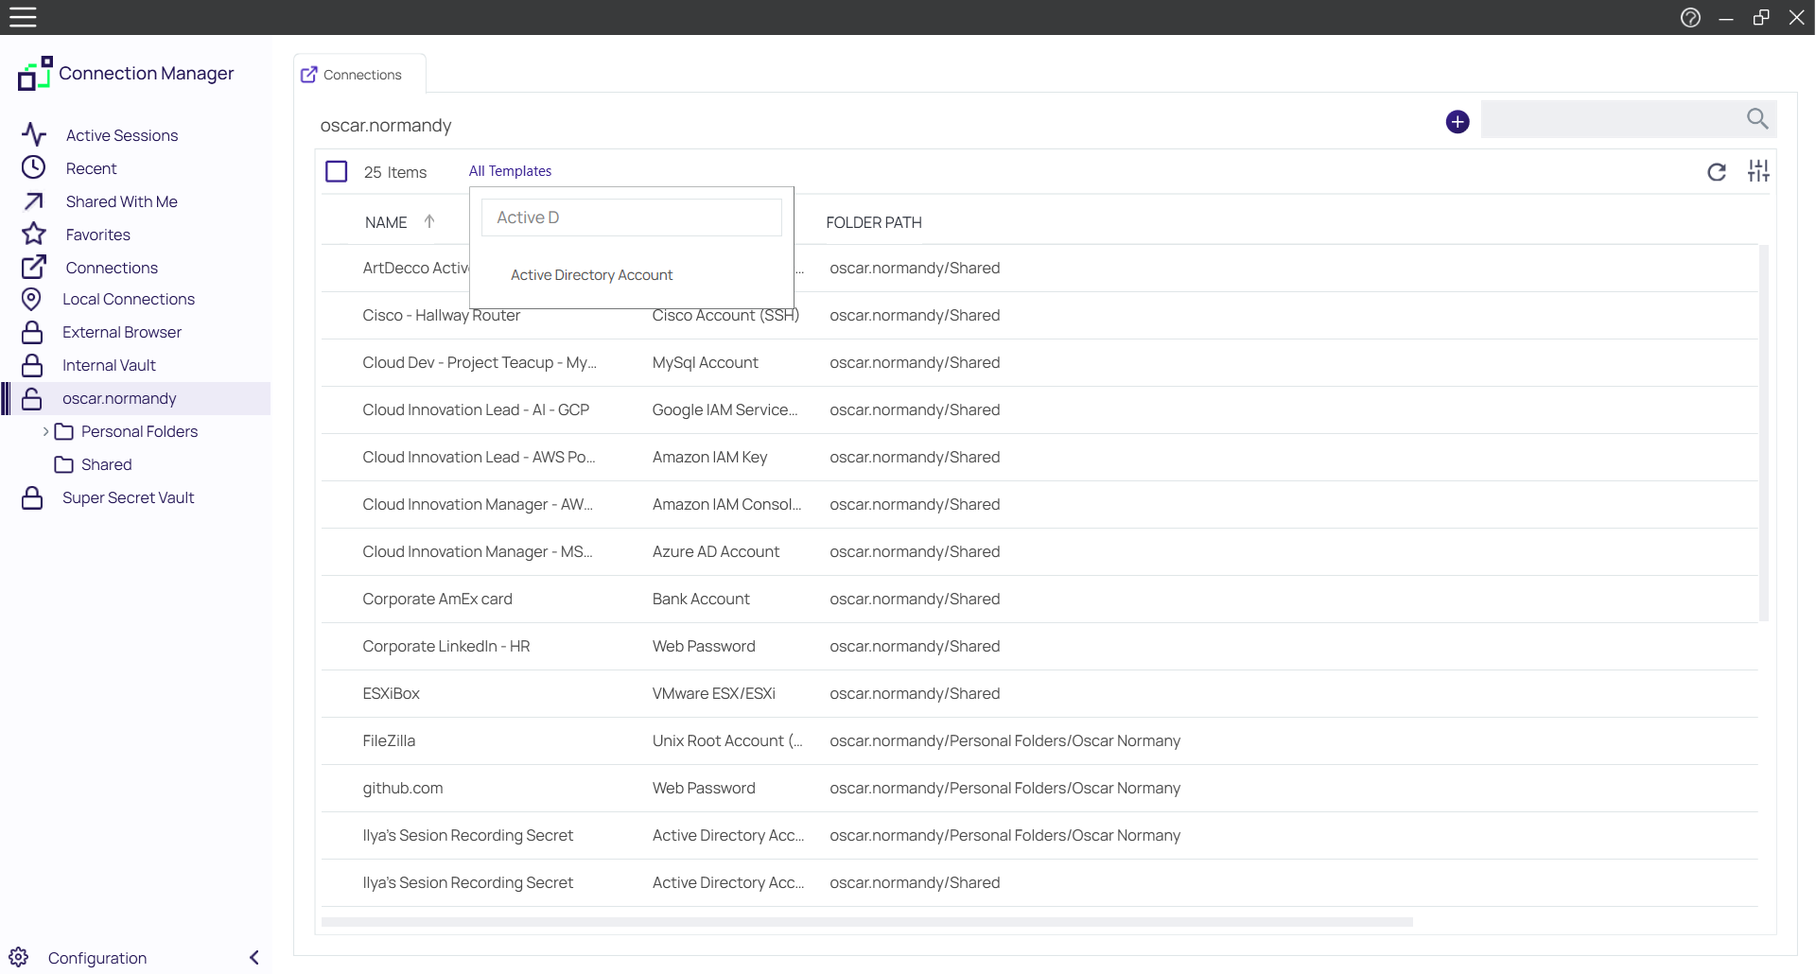This screenshot has width=1816, height=974.
Task: Switch to the Connections tab
Action: (360, 74)
